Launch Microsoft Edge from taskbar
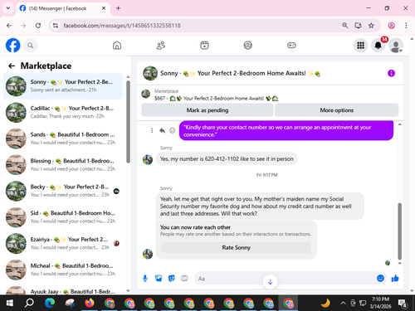This screenshot has height=311, width=415. tap(50, 304)
